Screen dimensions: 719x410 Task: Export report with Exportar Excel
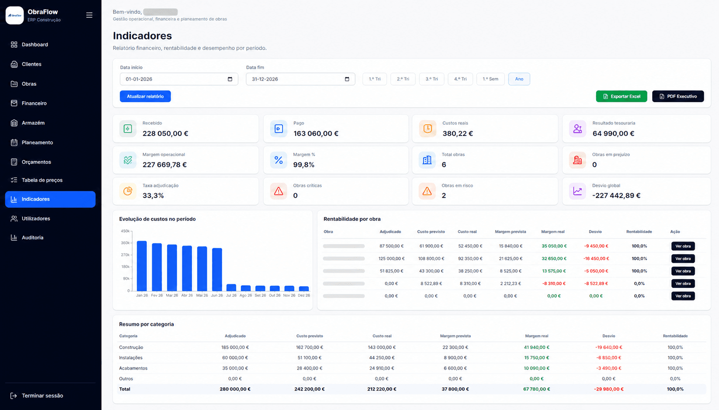click(622, 96)
